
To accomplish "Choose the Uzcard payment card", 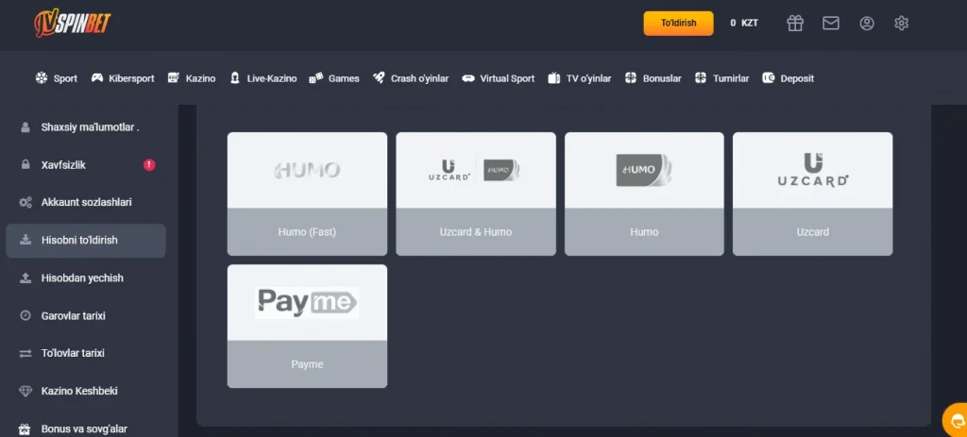I will click(812, 193).
